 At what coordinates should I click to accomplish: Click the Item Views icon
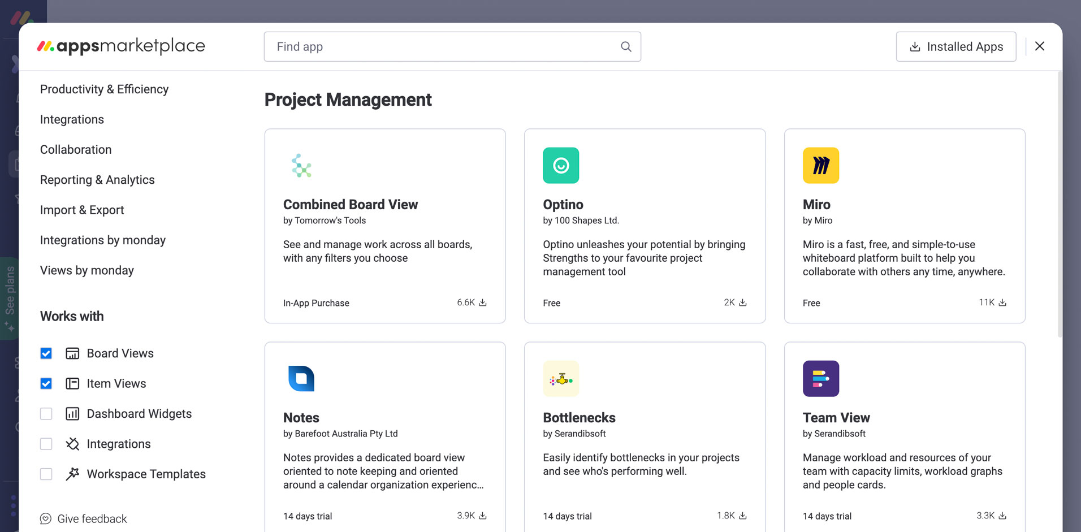pos(72,383)
